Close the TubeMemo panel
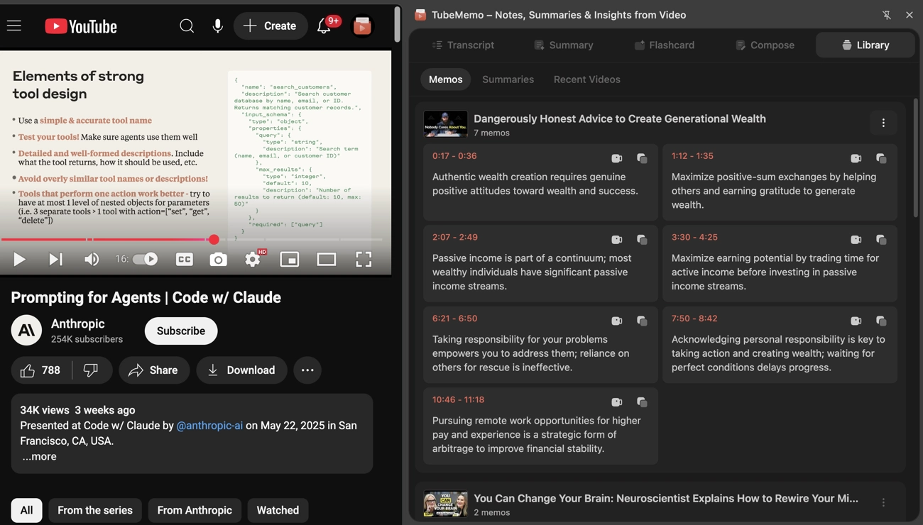Viewport: 923px width, 525px height. [x=910, y=15]
